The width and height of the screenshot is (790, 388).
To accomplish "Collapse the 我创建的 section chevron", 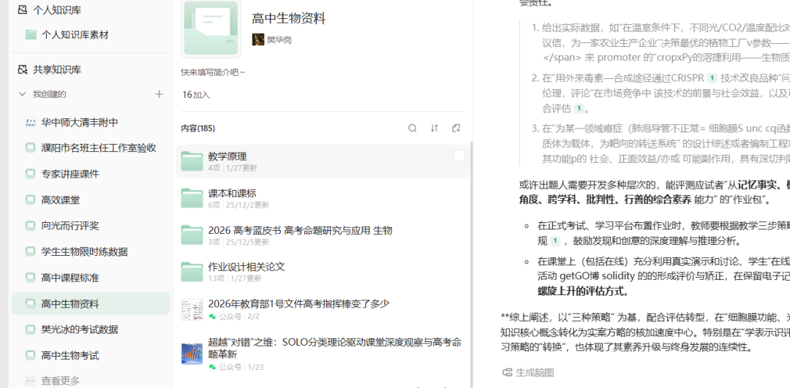I will click(22, 94).
